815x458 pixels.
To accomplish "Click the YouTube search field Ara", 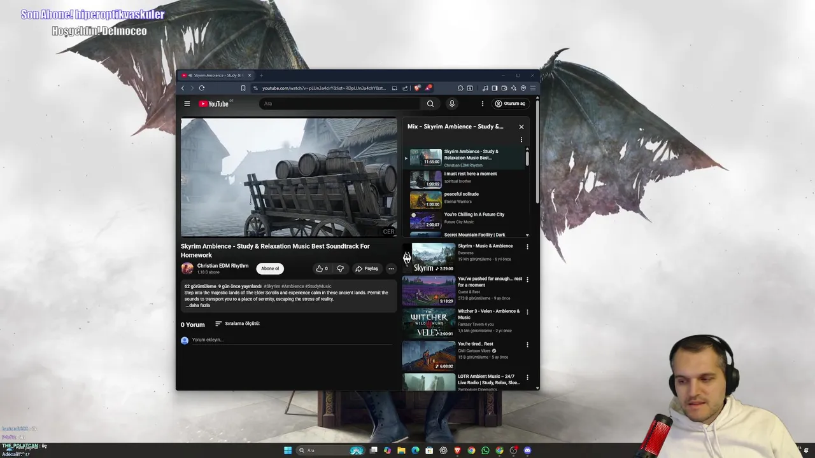I will 341,104.
